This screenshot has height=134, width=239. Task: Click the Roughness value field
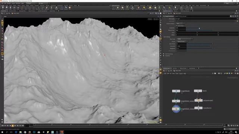coord(181,48)
